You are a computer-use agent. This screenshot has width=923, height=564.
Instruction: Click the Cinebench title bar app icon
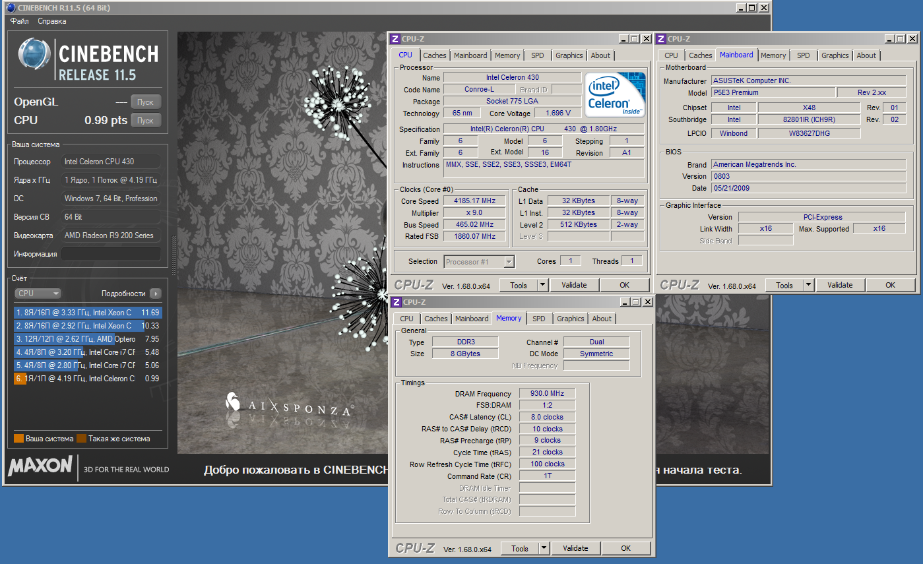10,8
